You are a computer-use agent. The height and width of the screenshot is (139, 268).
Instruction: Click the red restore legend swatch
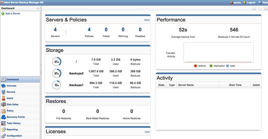click(195, 66)
